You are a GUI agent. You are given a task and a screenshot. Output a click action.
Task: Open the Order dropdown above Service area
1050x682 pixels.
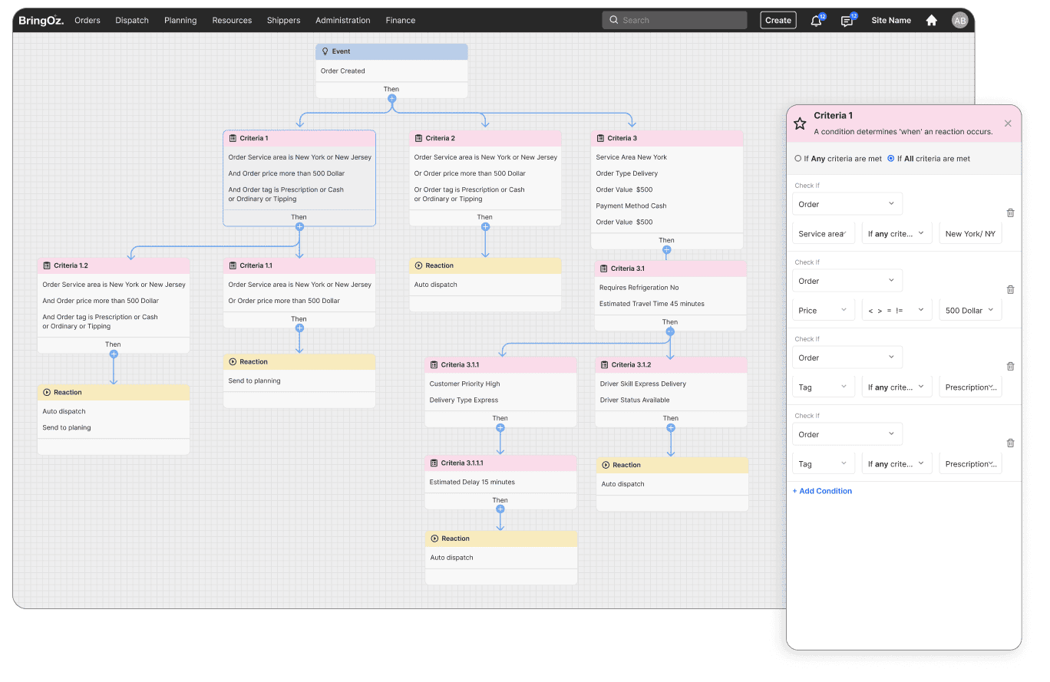847,204
